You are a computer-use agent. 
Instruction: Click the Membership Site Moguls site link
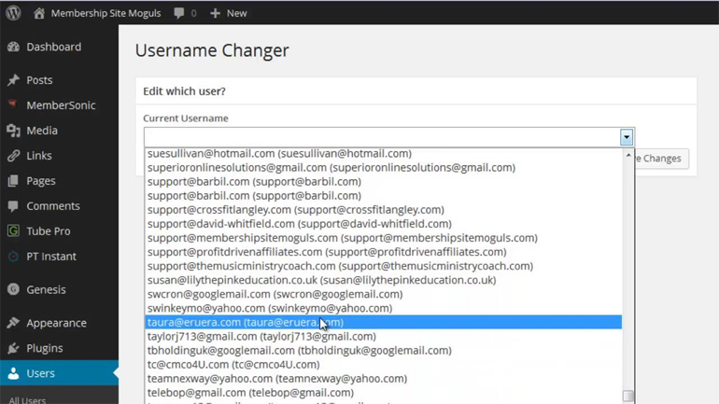click(x=106, y=13)
